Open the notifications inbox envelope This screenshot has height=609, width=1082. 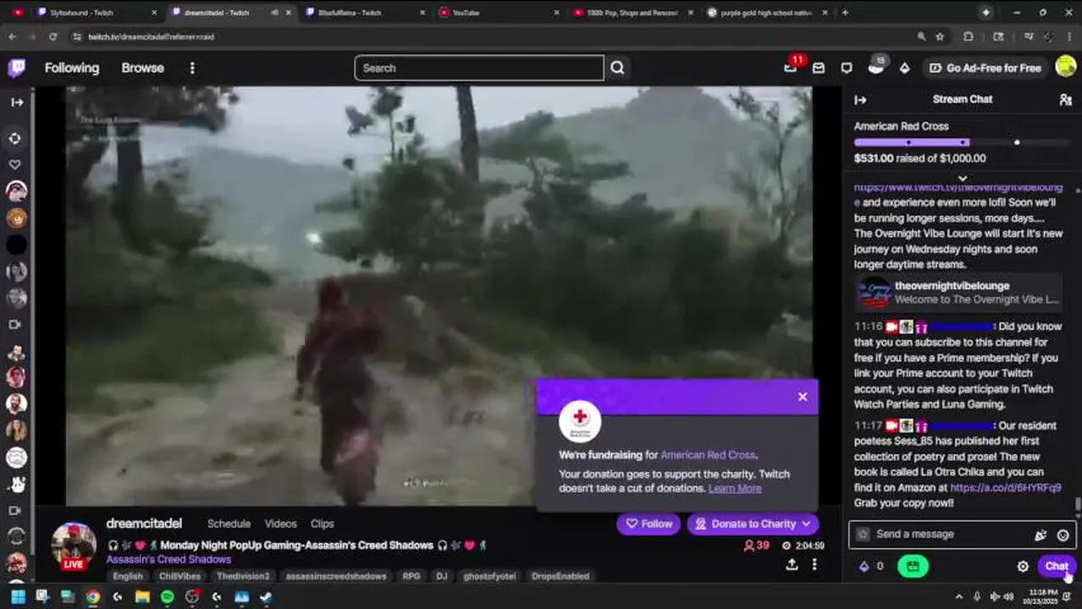pyautogui.click(x=818, y=68)
